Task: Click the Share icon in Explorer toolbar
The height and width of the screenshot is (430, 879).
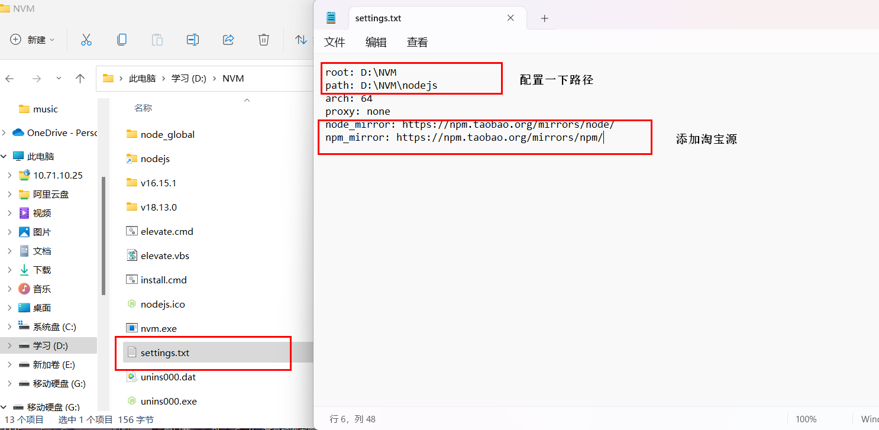Action: [x=228, y=40]
